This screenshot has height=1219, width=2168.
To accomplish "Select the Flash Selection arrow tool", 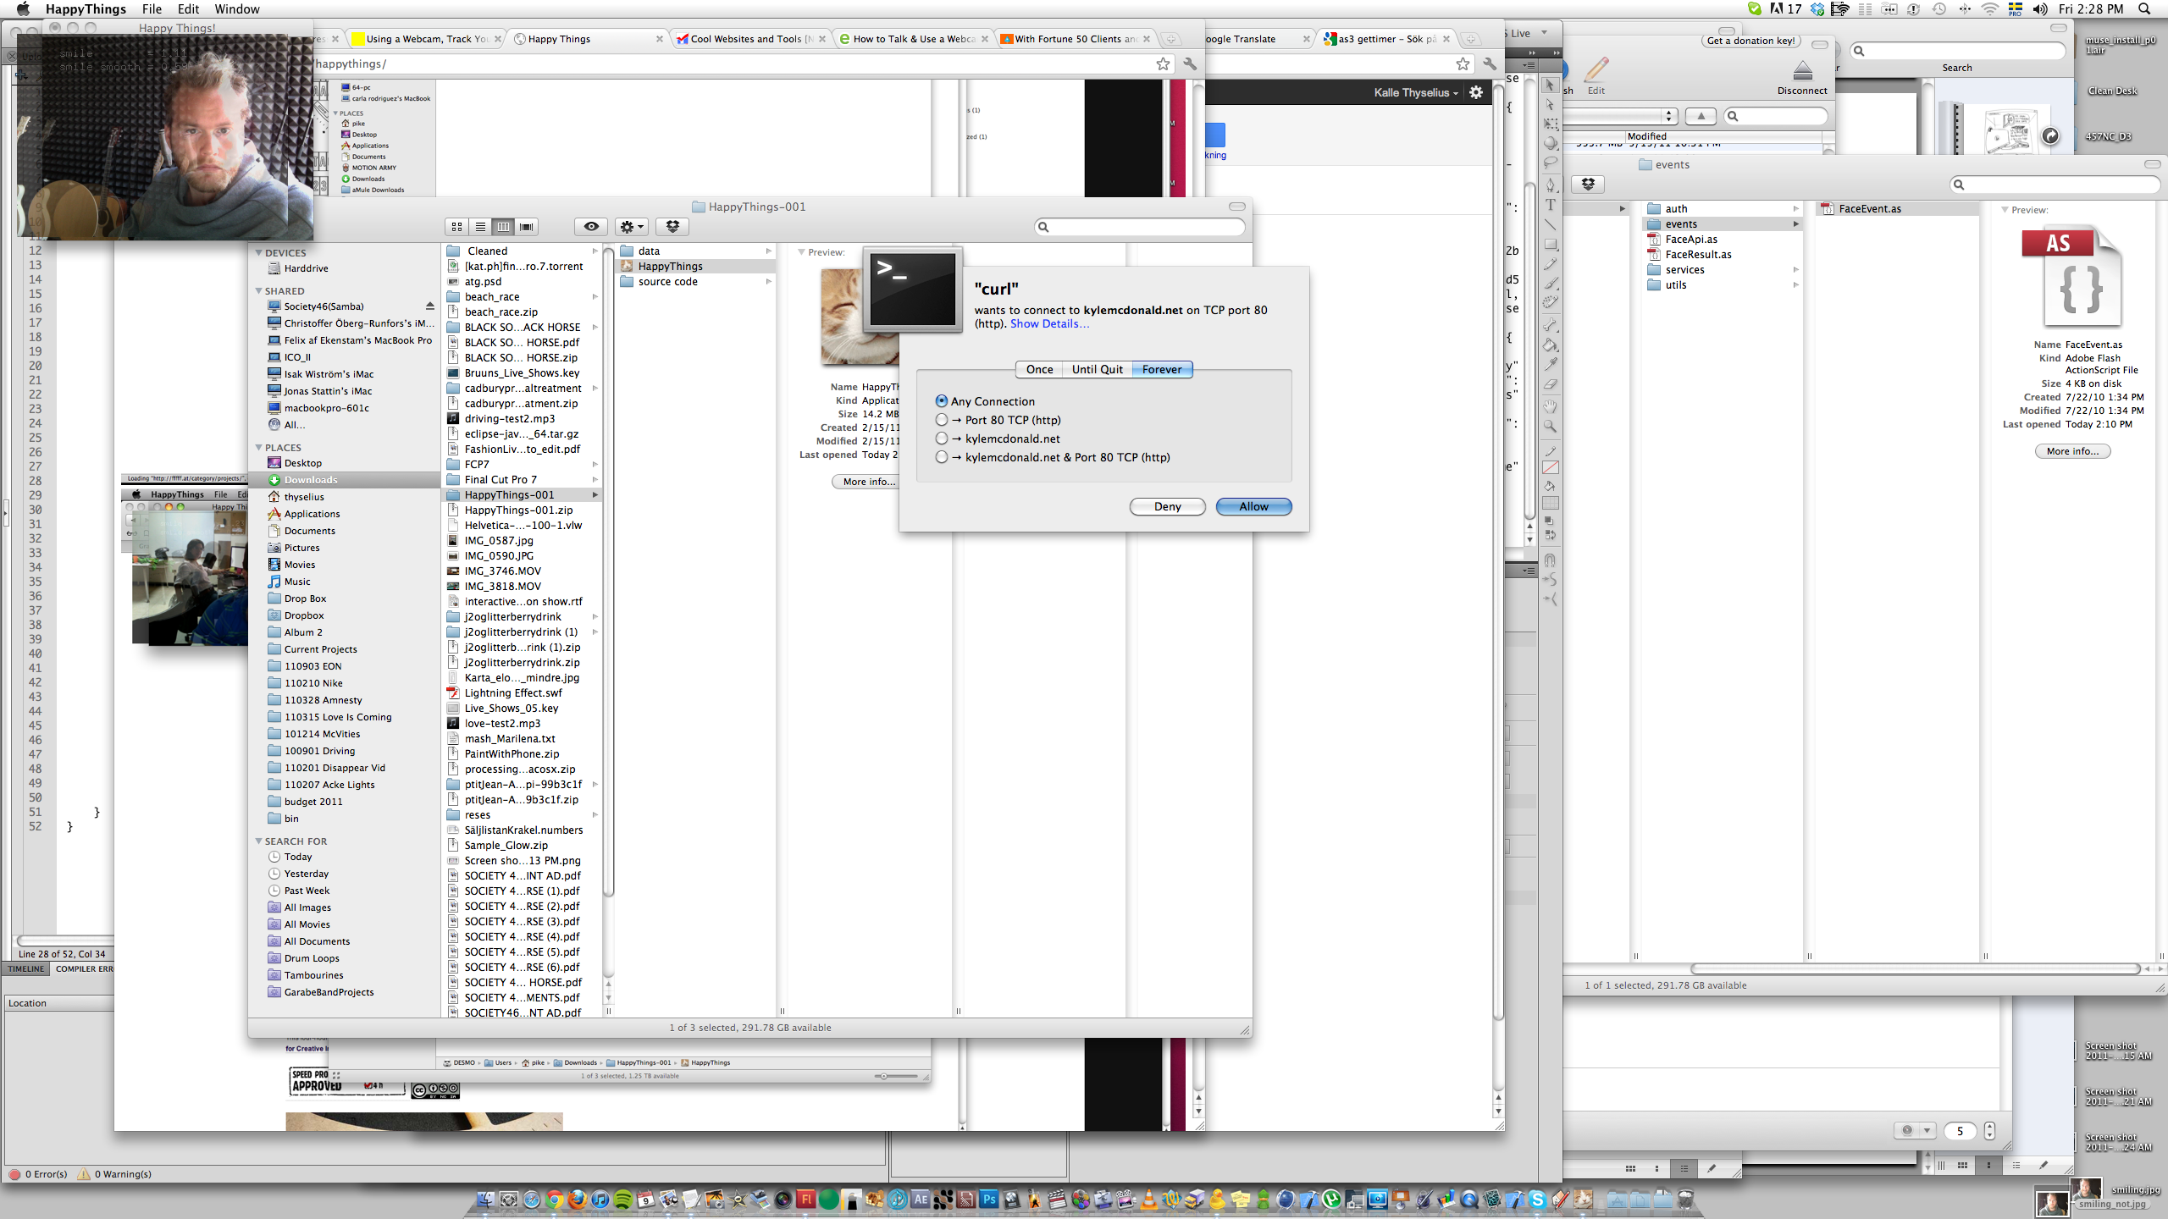I will pos(1550,85).
